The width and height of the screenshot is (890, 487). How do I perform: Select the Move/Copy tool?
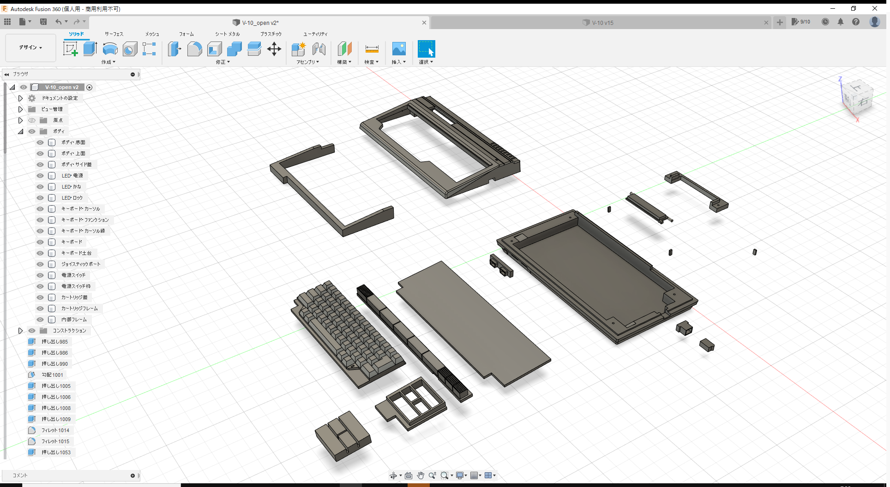274,49
